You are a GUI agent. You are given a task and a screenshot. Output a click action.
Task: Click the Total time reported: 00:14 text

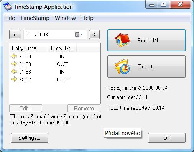136,108
